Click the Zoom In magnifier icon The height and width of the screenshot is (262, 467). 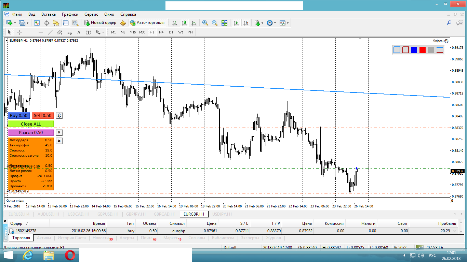pos(205,23)
